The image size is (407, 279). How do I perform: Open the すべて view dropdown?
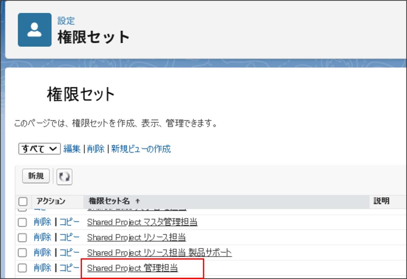(x=39, y=149)
